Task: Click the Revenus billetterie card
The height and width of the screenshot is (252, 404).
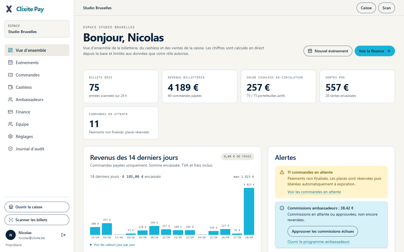Action: tap(199, 86)
